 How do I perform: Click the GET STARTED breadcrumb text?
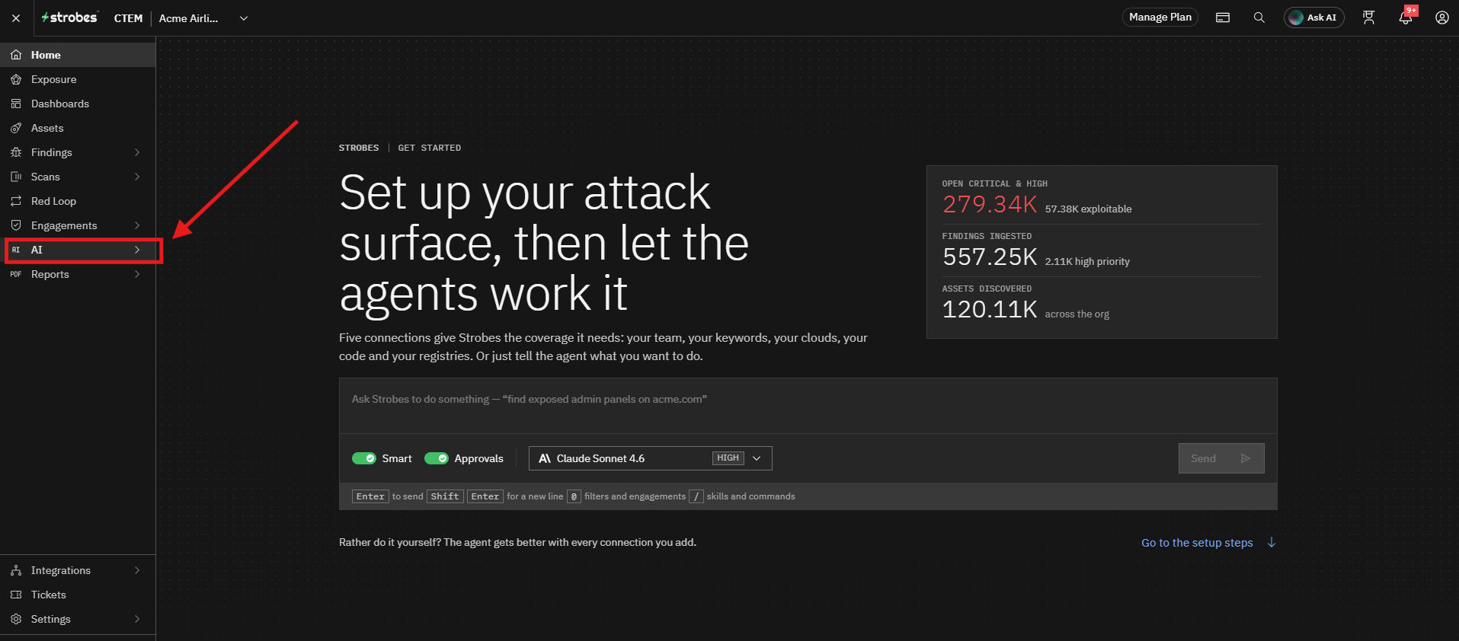[430, 148]
